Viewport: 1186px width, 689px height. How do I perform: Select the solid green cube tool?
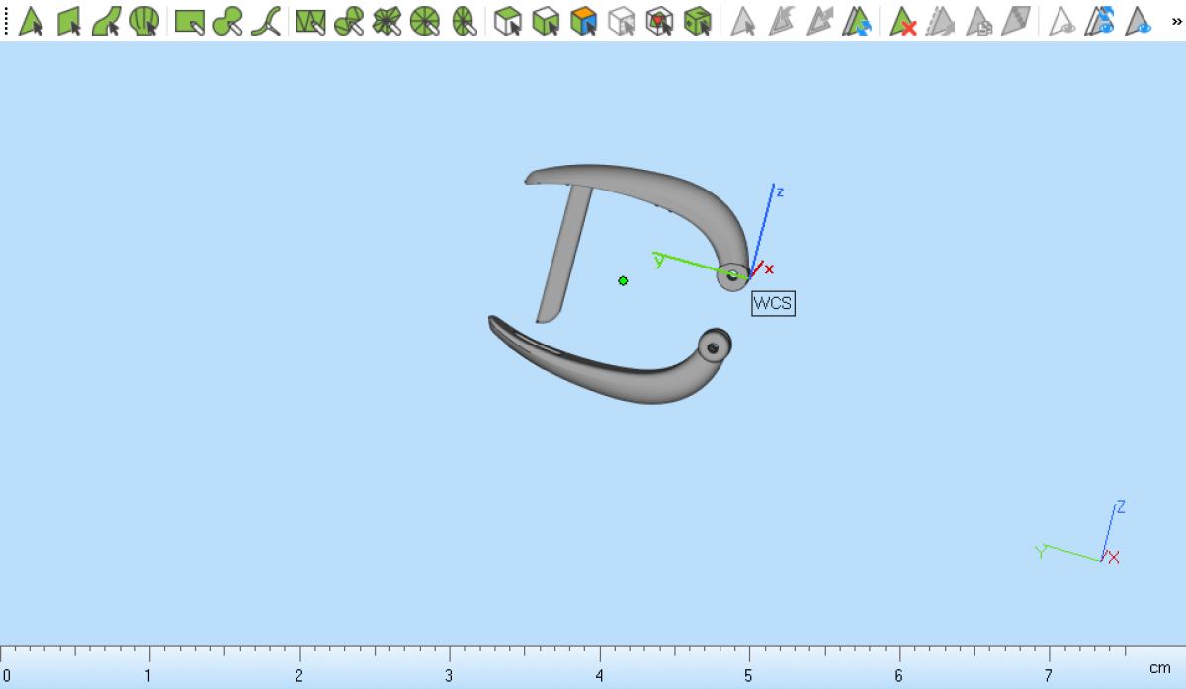[698, 21]
